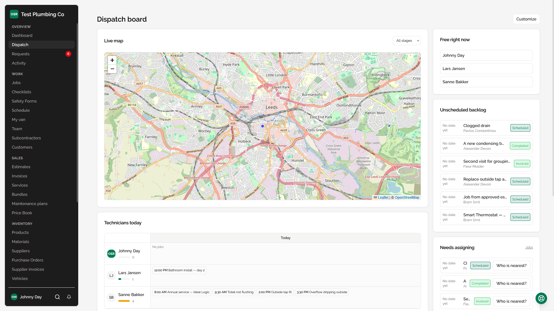Go to Customers
This screenshot has width=554, height=311.
coord(42,147)
